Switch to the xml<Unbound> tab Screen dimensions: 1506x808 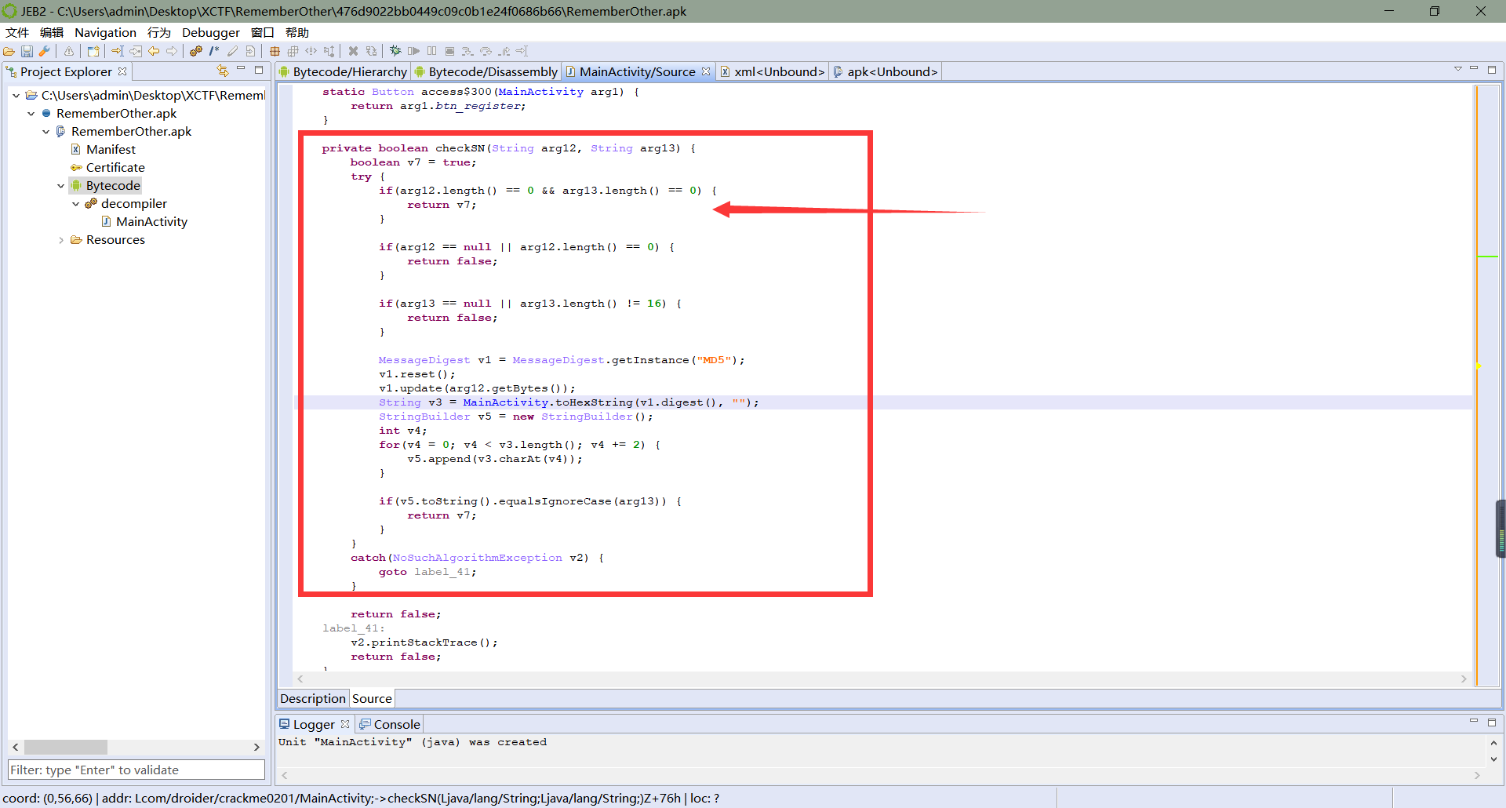click(x=773, y=71)
